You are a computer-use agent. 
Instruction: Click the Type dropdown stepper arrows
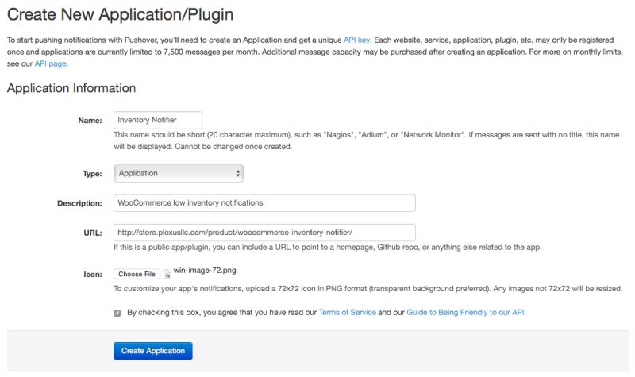[x=237, y=173]
